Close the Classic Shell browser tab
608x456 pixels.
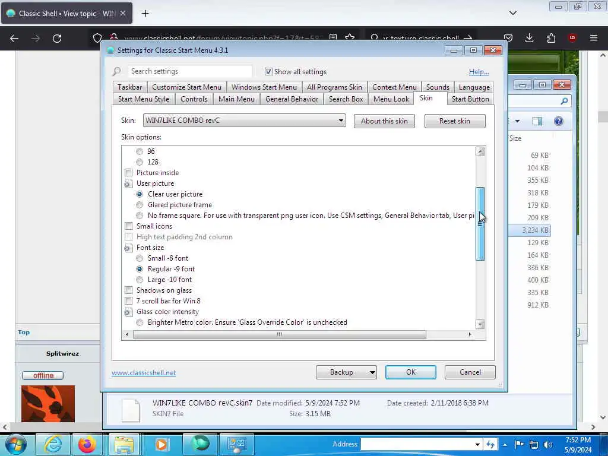122,13
